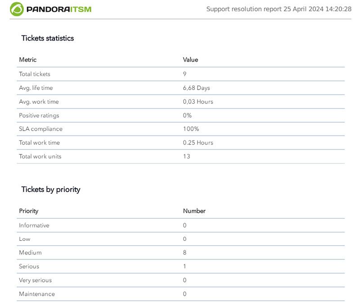Viewport: 360px width, 303px height.
Task: Click the Tickets by priority heading
Action: pos(51,190)
